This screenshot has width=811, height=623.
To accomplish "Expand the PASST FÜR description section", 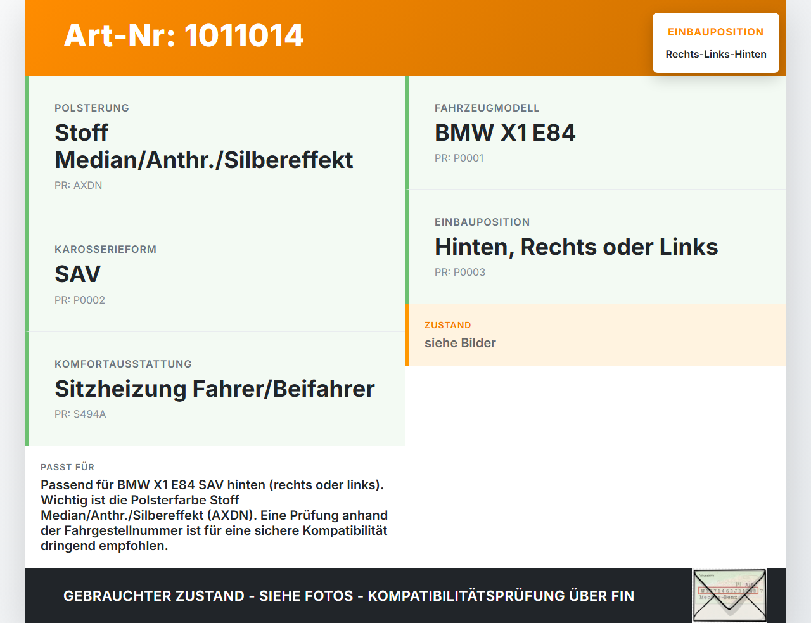I will pos(215,506).
